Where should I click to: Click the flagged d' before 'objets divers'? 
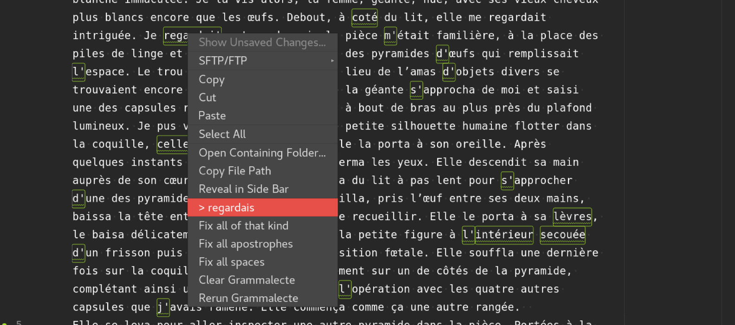click(x=449, y=72)
